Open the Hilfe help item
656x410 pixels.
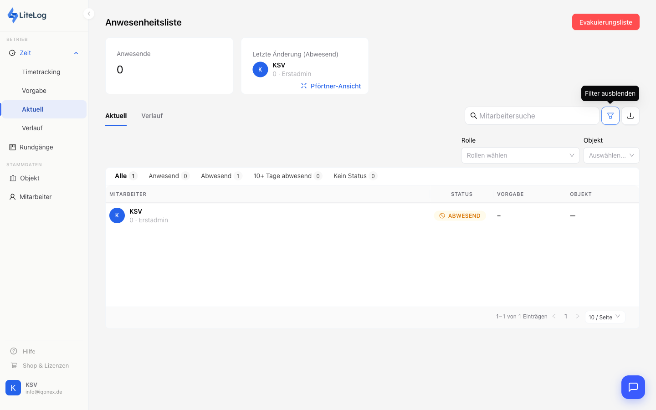click(29, 351)
